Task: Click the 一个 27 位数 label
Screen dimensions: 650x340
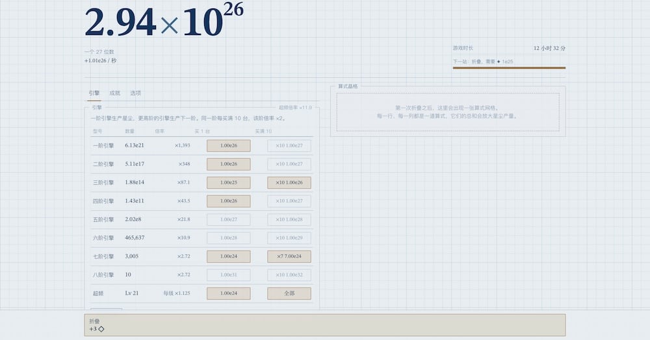Action: (99, 52)
